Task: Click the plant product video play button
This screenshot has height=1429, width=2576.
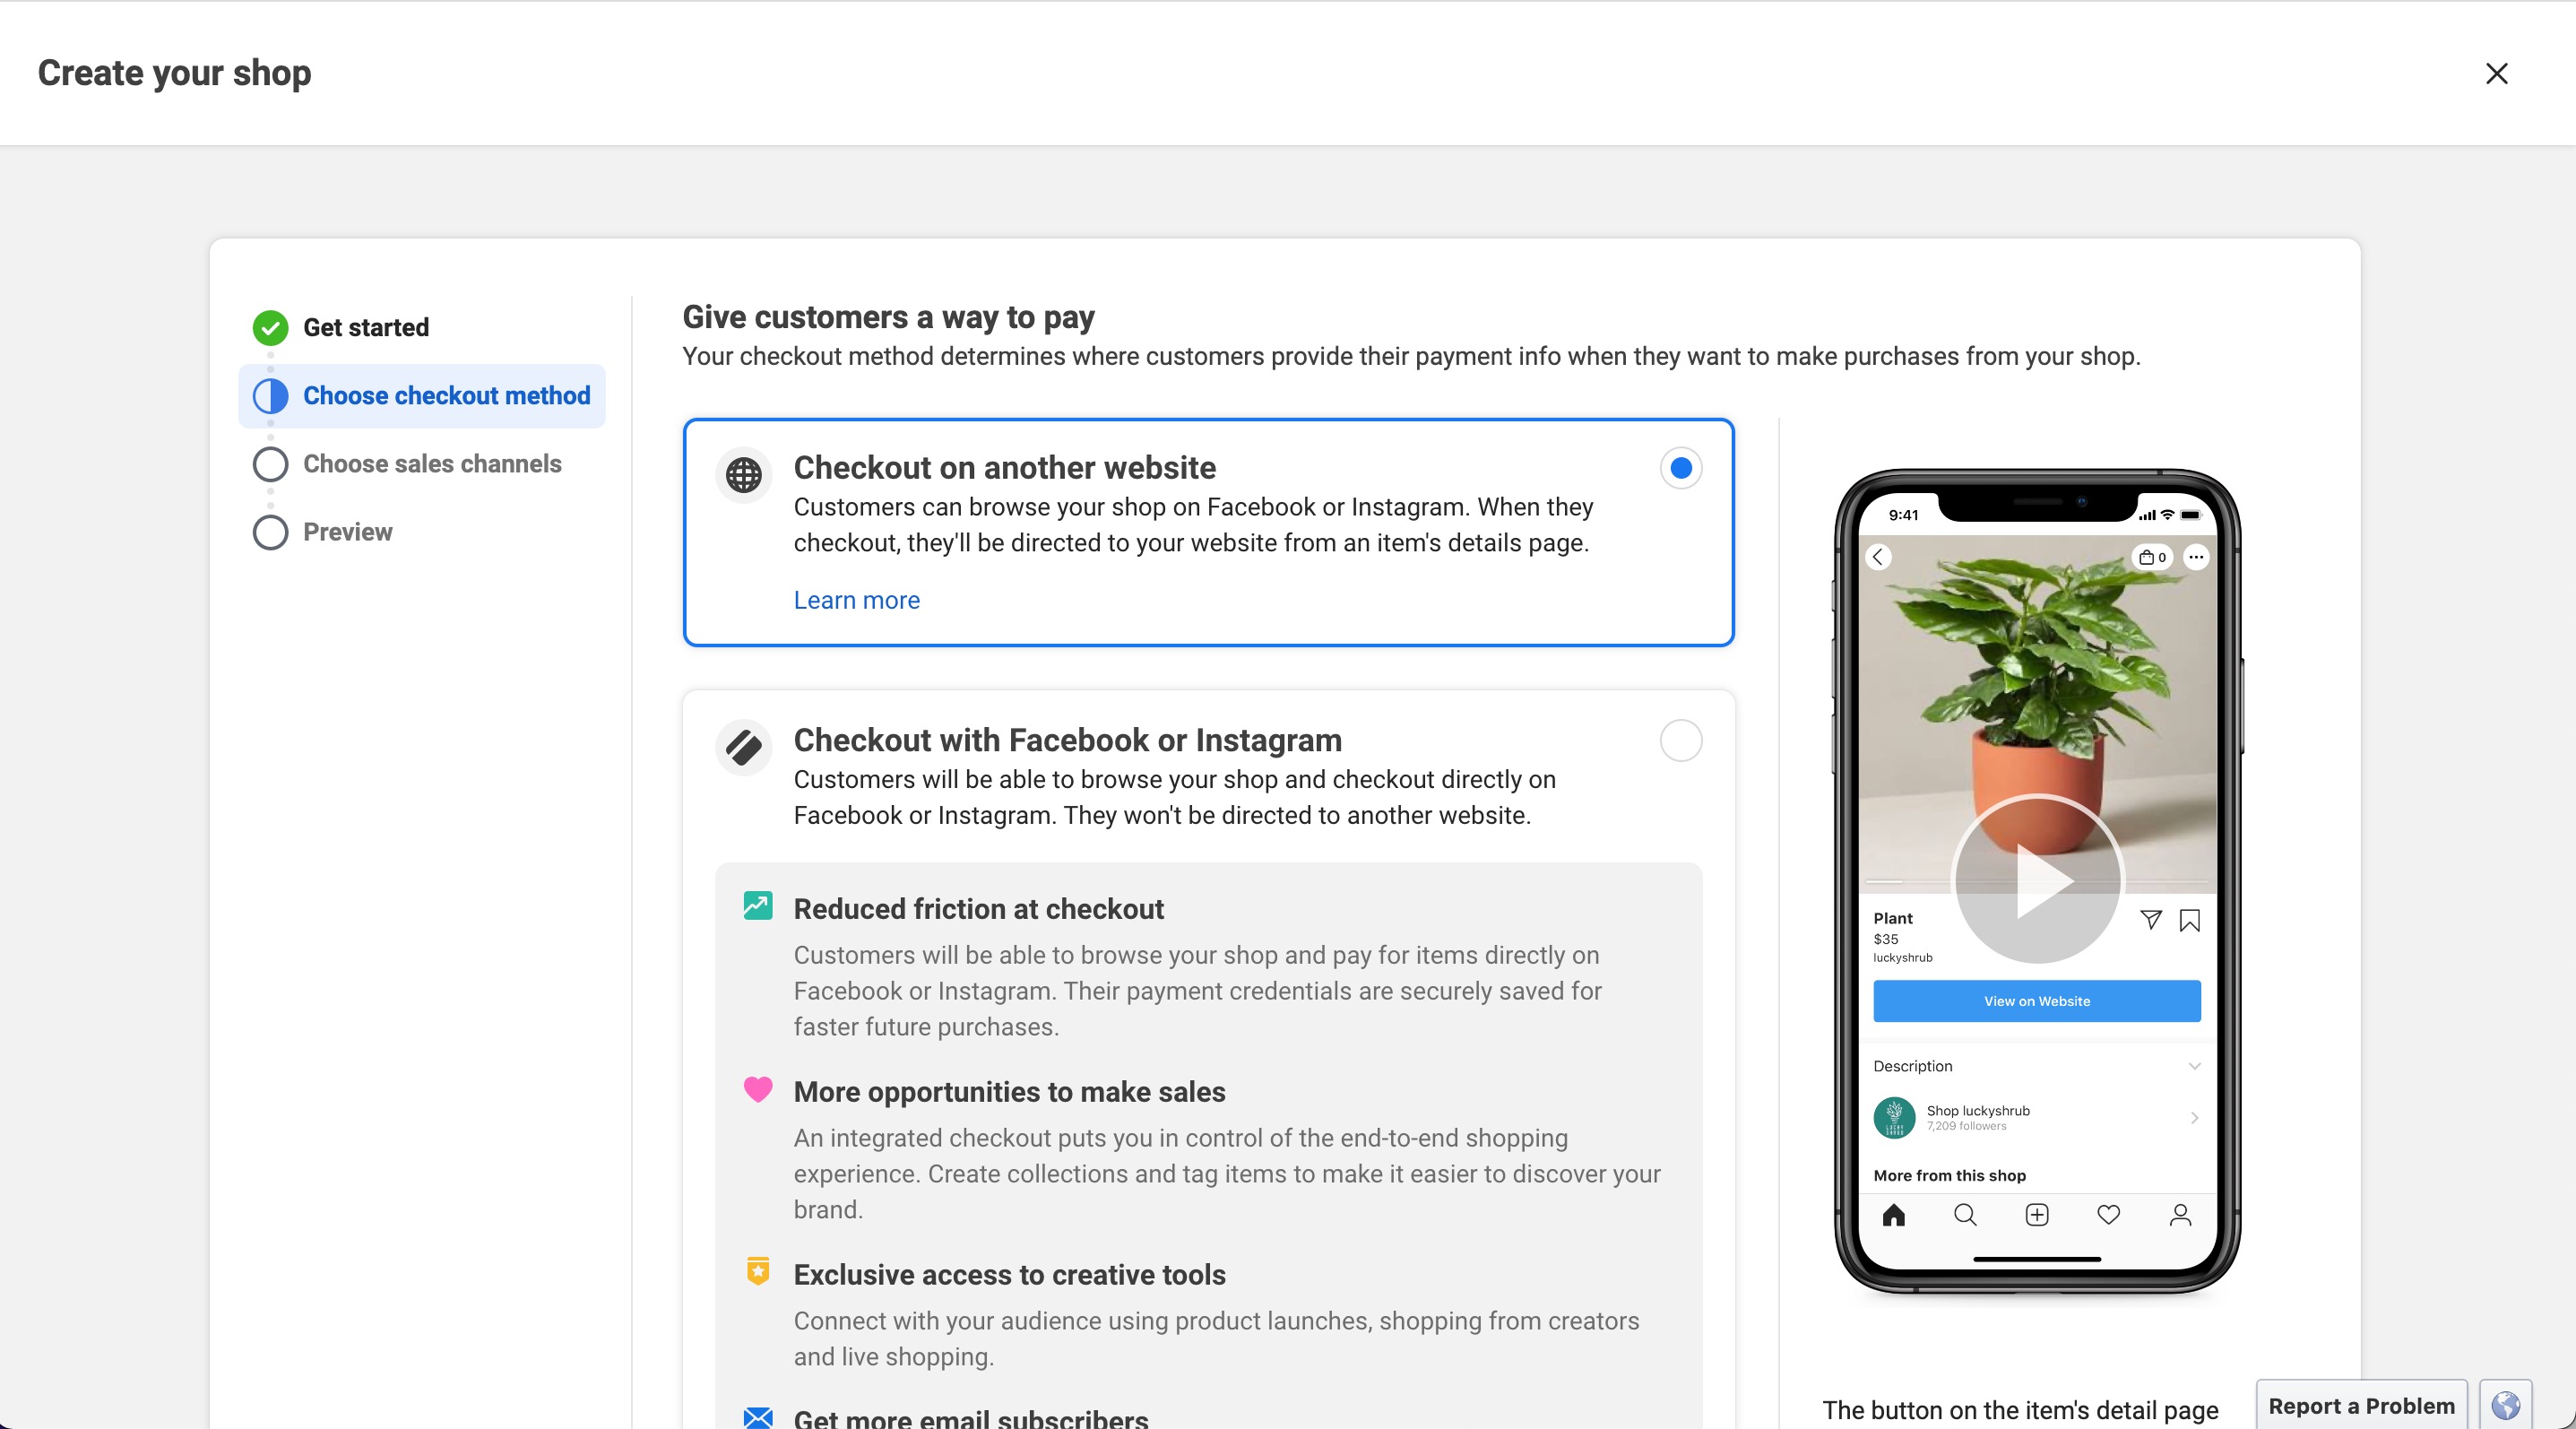Action: pos(2037,877)
